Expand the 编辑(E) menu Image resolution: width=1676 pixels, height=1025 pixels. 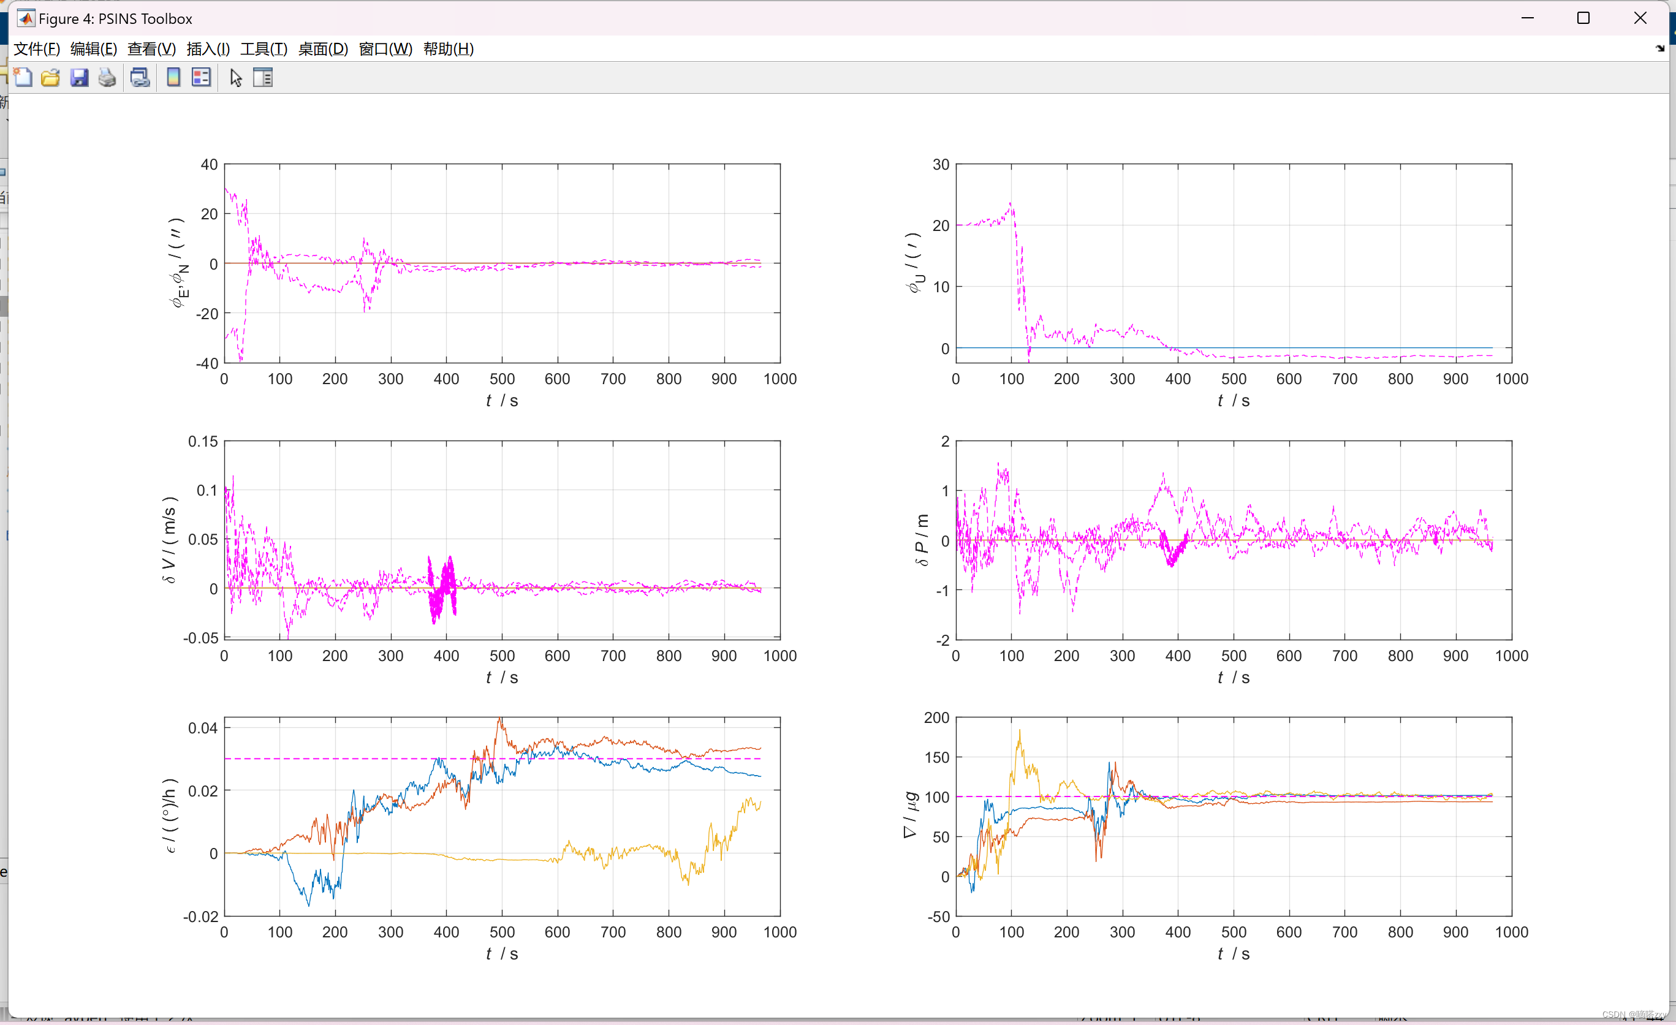[x=94, y=49]
